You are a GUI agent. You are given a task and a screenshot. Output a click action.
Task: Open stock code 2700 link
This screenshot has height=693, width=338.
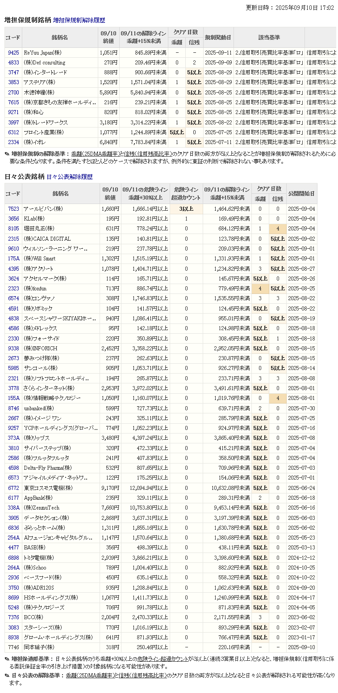pyautogui.click(x=13, y=93)
